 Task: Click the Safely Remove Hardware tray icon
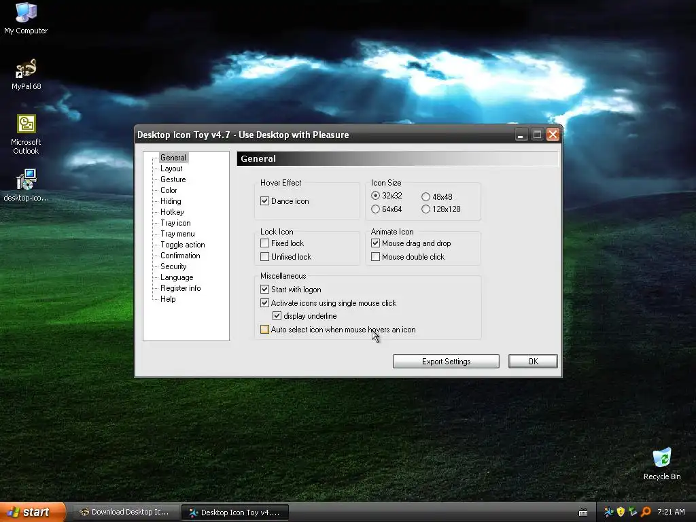pos(633,512)
